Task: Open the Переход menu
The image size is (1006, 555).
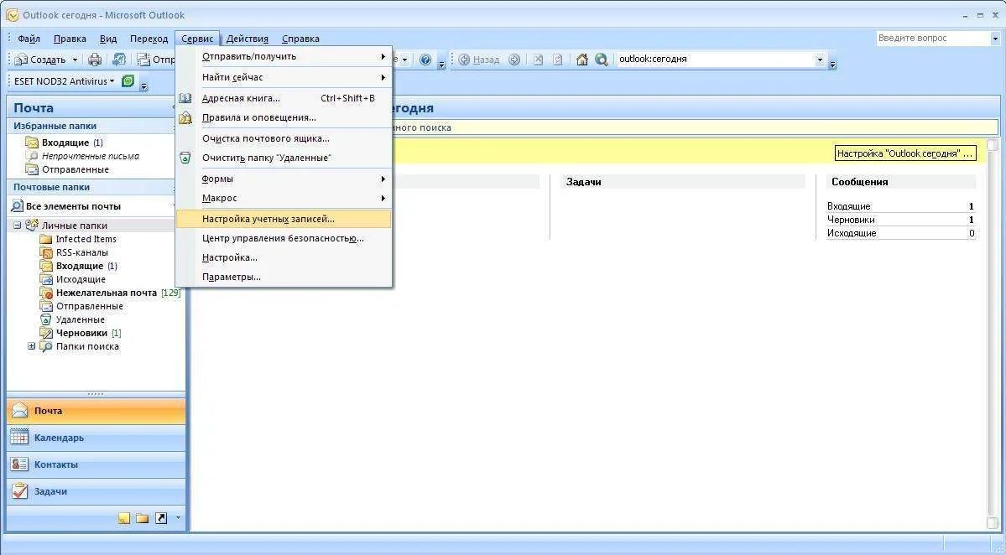Action: click(149, 39)
